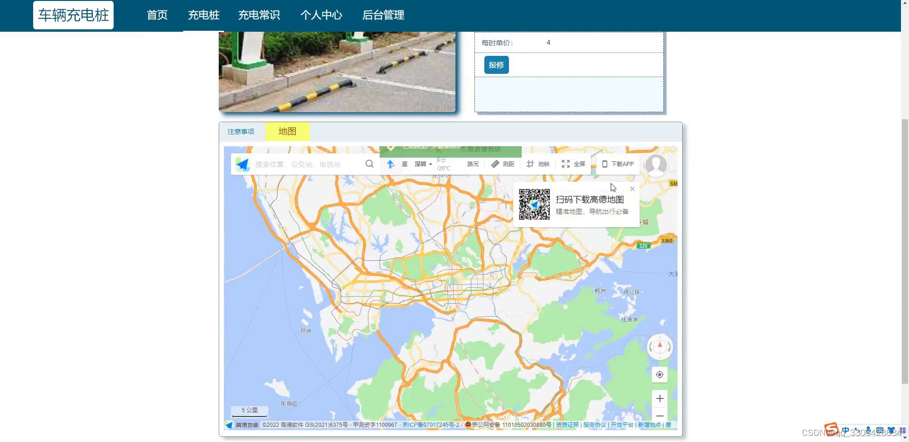Click the 下载APP phone button
Image resolution: width=909 pixels, height=442 pixels.
pos(618,164)
